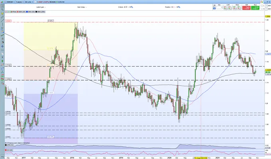The width and height of the screenshot is (271, 159).
Task: Open the CCI (20) indicator label
Action: click(9, 150)
